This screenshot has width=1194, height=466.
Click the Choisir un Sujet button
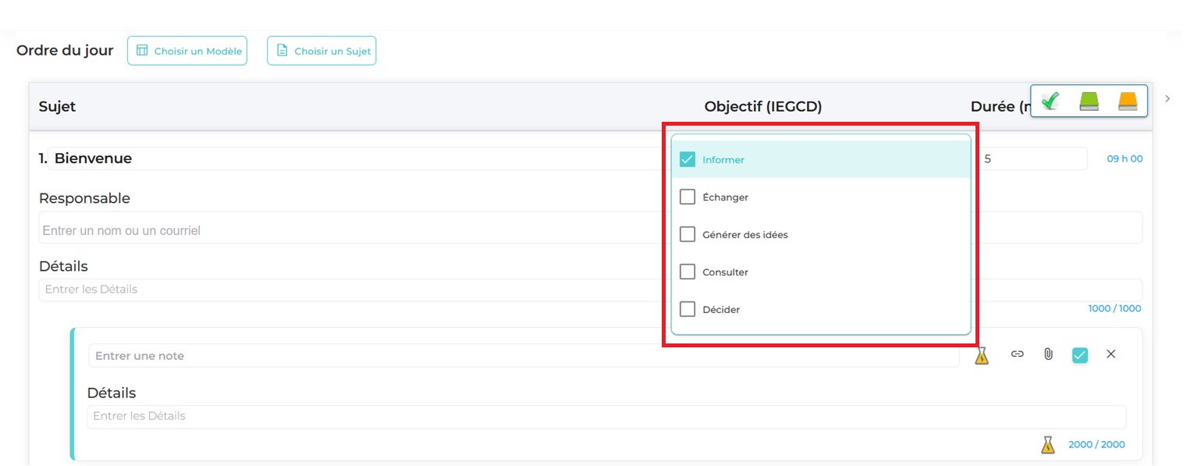322,52
